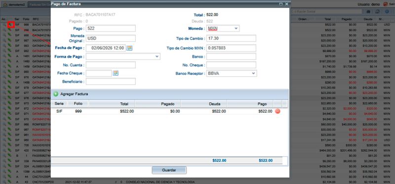Click green payment icon on folio 983 row
The image size is (395, 184).
point(9,45)
